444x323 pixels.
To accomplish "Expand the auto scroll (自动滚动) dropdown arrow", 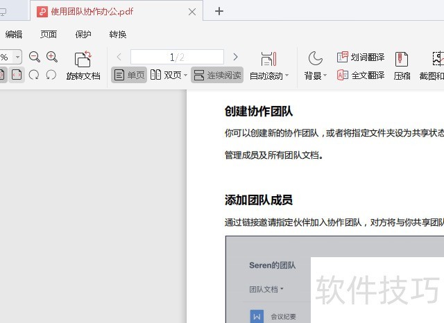I will [x=287, y=76].
